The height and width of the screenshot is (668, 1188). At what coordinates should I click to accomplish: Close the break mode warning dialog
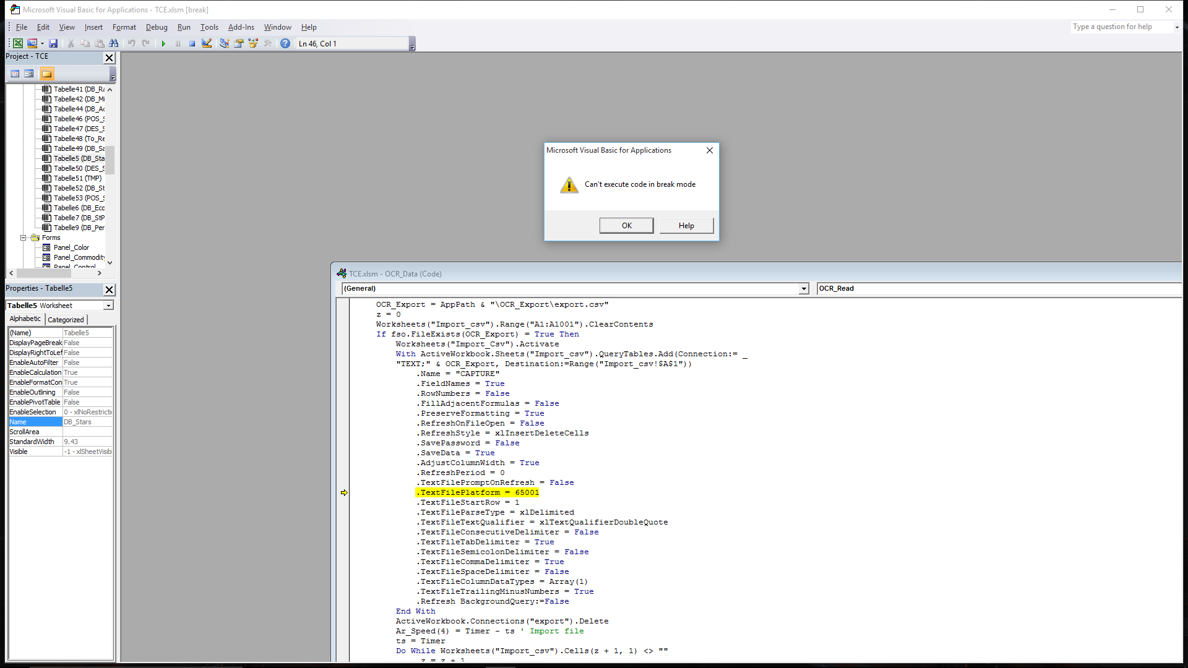coord(710,150)
